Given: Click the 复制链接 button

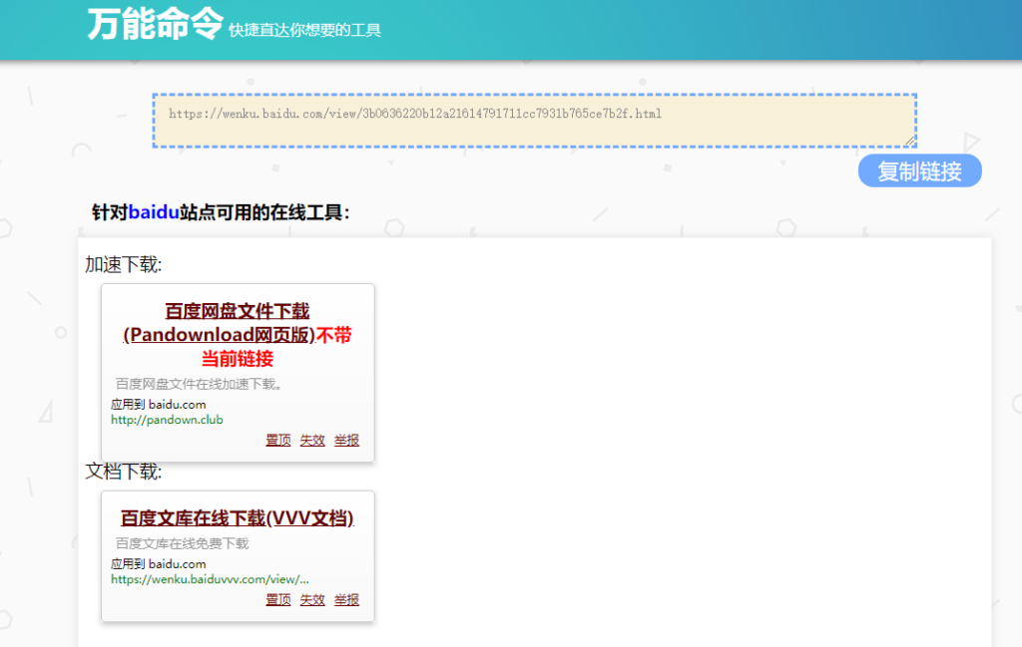Looking at the screenshot, I should pyautogui.click(x=919, y=171).
